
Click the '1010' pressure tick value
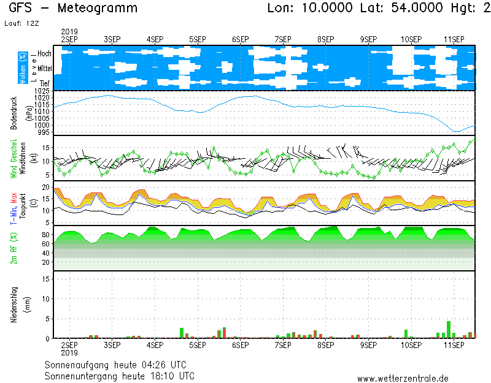42,112
